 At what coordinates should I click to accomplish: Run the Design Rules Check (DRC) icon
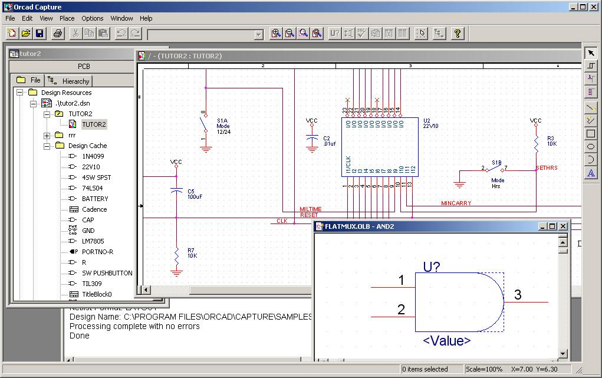pos(361,34)
